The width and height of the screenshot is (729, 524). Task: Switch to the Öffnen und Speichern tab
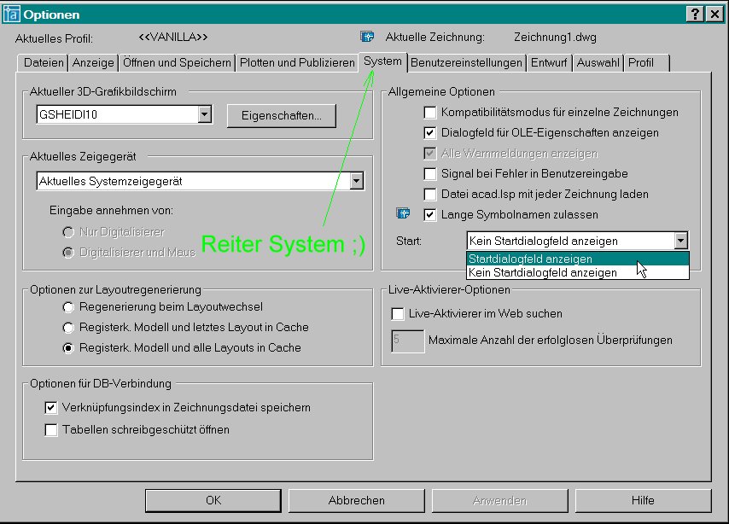click(177, 63)
